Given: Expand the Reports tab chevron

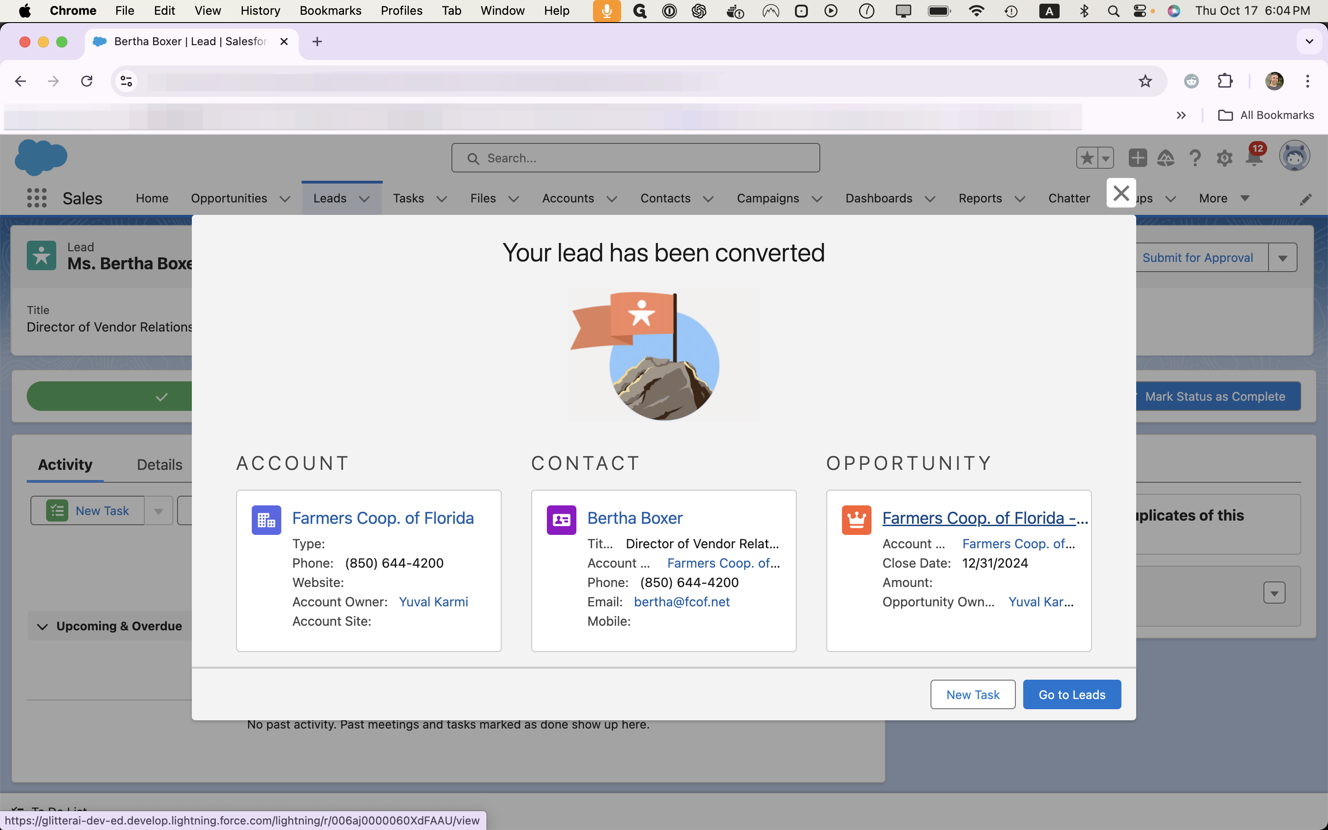Looking at the screenshot, I should 1020,199.
